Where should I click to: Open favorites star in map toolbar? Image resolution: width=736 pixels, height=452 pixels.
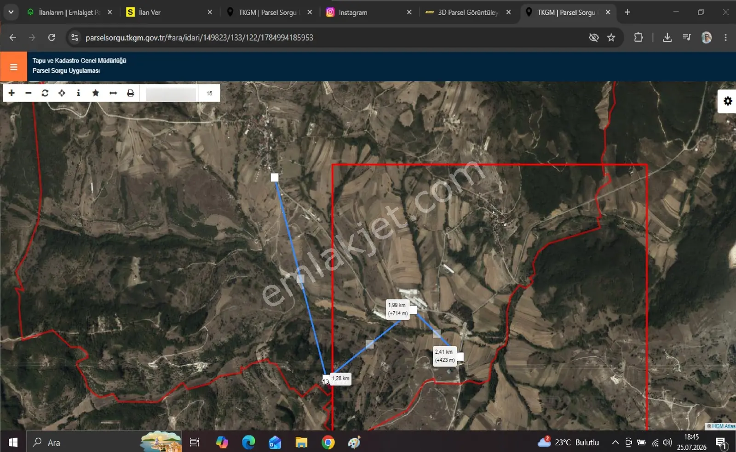pos(96,93)
